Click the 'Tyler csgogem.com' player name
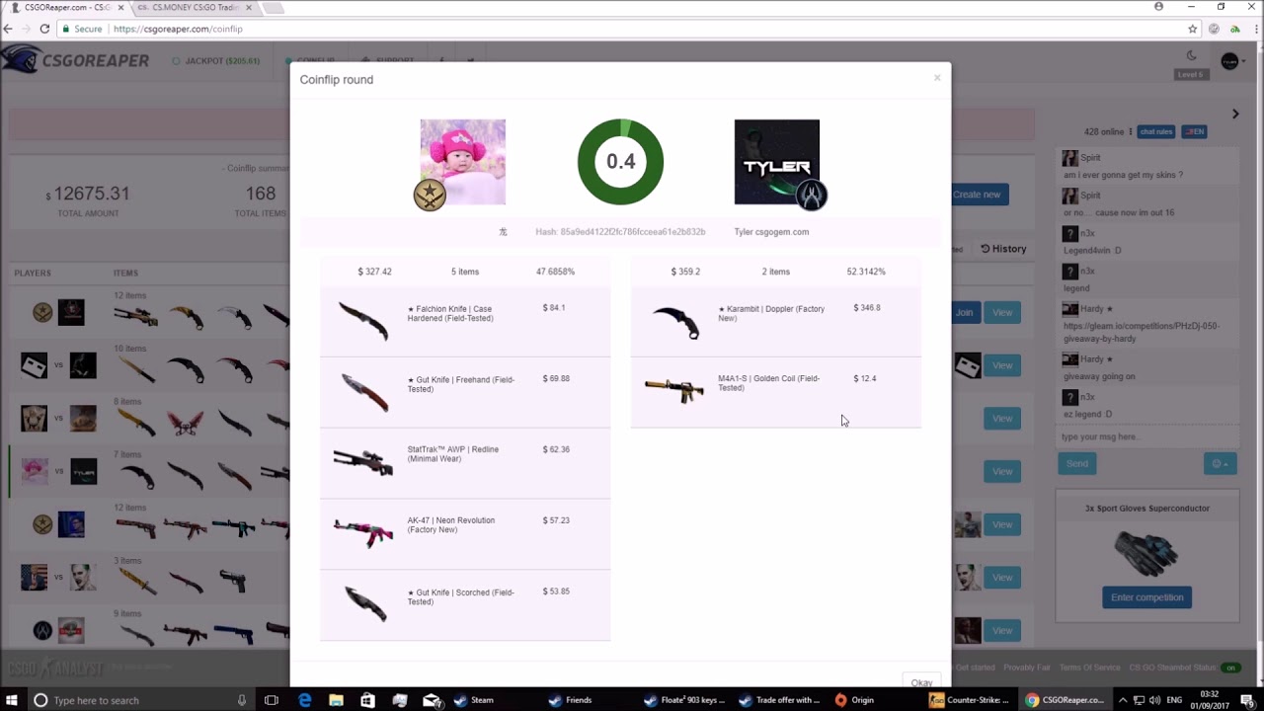The image size is (1264, 711). point(771,232)
